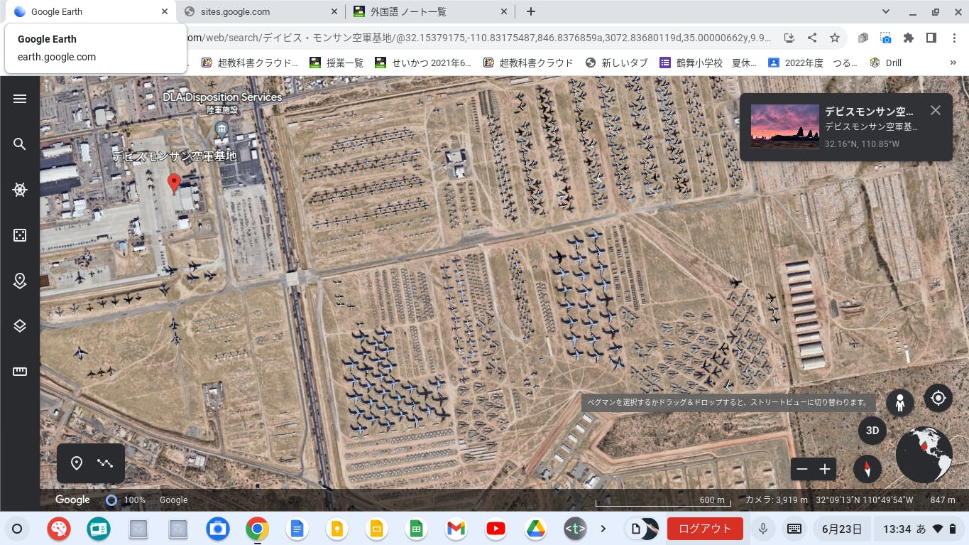Click the compass to reset north
The width and height of the screenshot is (969, 545).
click(x=867, y=469)
